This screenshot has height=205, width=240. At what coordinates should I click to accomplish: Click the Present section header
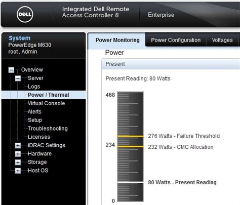pyautogui.click(x=171, y=64)
